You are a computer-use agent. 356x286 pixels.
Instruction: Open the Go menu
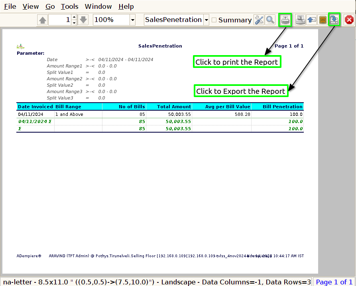tap(50, 7)
